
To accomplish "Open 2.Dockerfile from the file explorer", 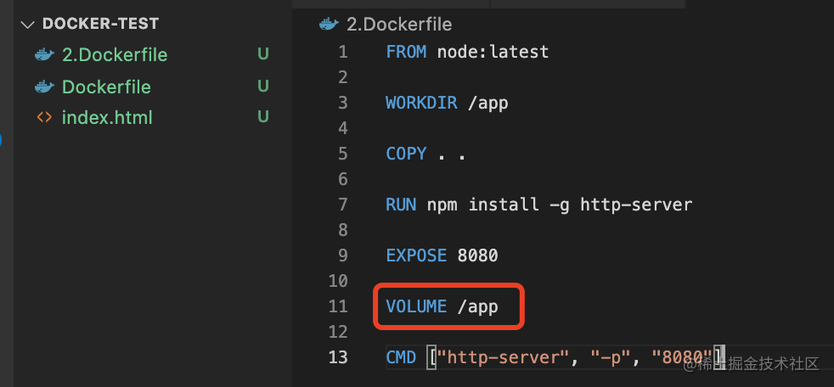I will (x=115, y=55).
